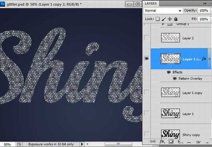
Task: Click the delete layer trash icon
Action: [207, 142]
